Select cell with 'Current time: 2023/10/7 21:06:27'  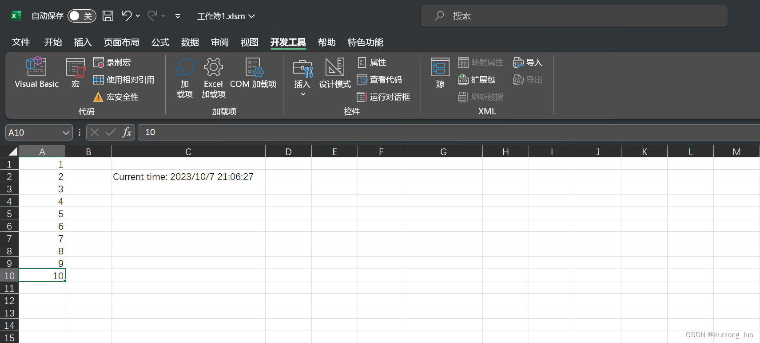(188, 176)
